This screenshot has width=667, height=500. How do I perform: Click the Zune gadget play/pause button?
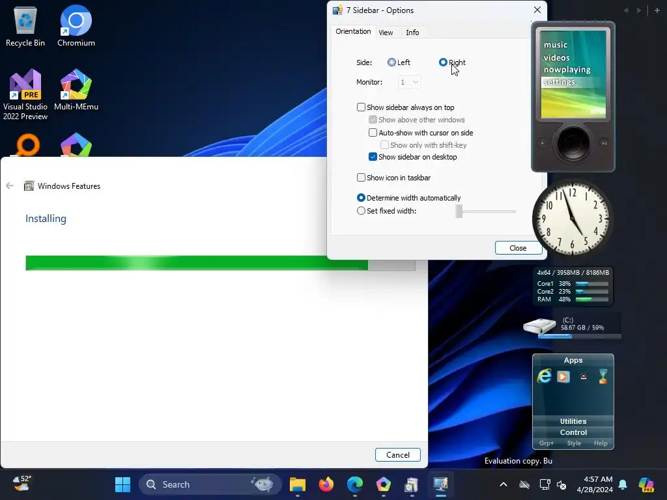click(x=604, y=143)
